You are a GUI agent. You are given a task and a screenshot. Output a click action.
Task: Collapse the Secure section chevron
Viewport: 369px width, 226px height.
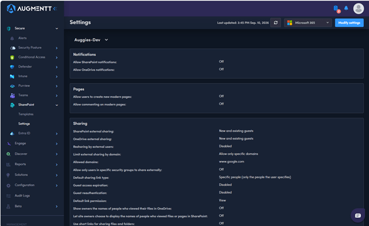pyautogui.click(x=57, y=29)
